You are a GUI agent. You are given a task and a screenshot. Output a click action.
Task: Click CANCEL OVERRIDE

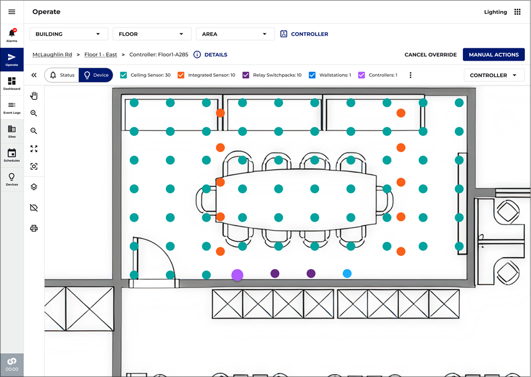[430, 55]
